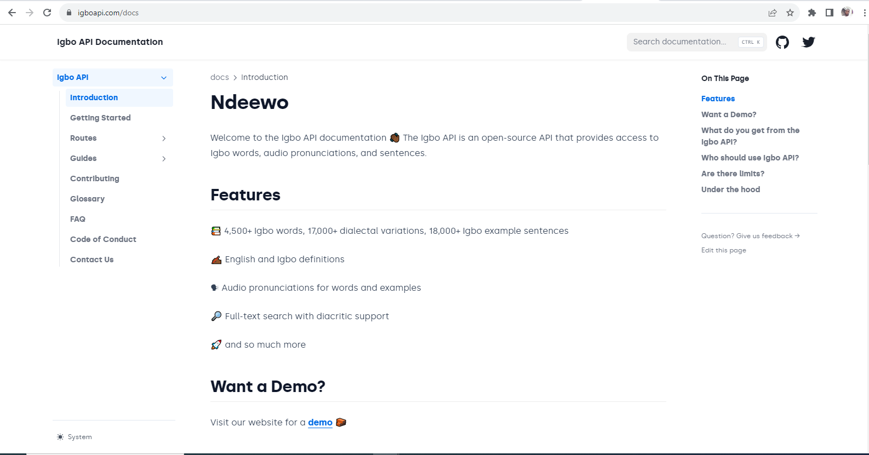Open the browser extensions puzzle icon
This screenshot has width=869, height=455.
pos(812,13)
